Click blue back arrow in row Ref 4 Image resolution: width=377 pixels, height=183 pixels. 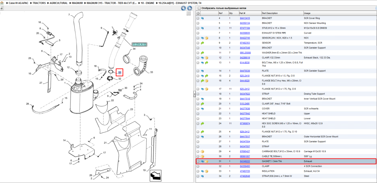pyautogui.click(x=202, y=18)
